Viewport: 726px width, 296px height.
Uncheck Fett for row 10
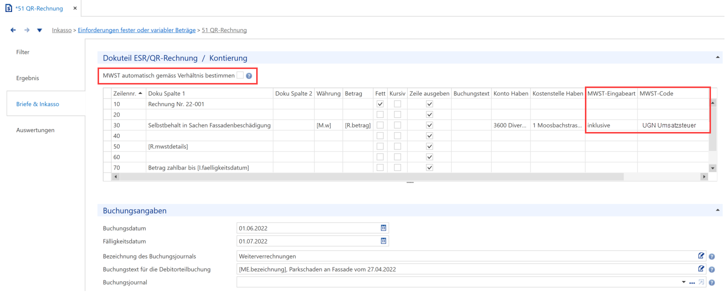[x=380, y=104]
